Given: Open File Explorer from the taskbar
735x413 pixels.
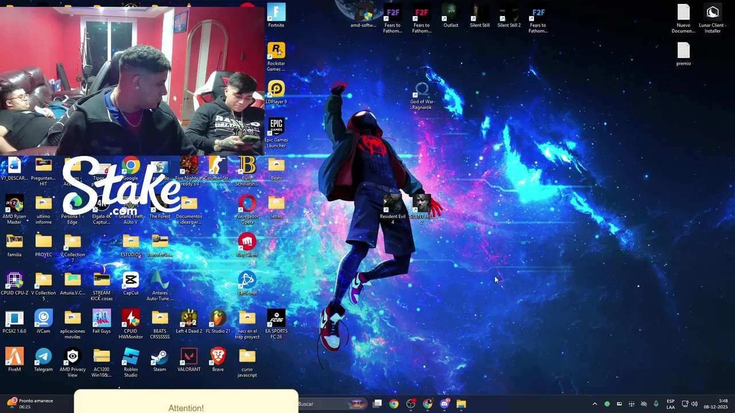Looking at the screenshot, I should [x=461, y=404].
